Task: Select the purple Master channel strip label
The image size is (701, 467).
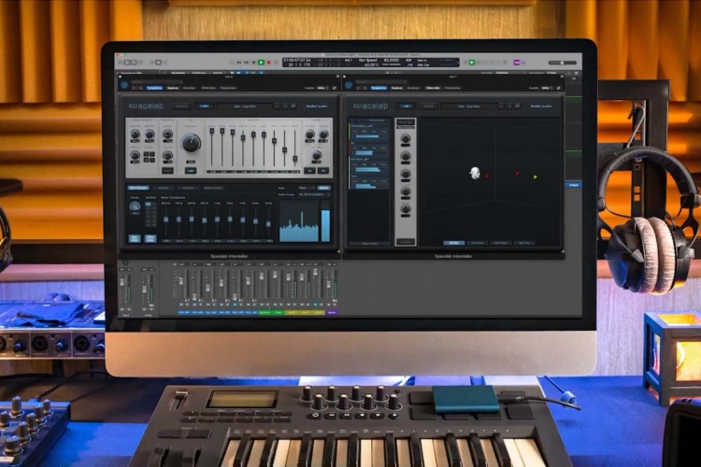Action: (332, 312)
